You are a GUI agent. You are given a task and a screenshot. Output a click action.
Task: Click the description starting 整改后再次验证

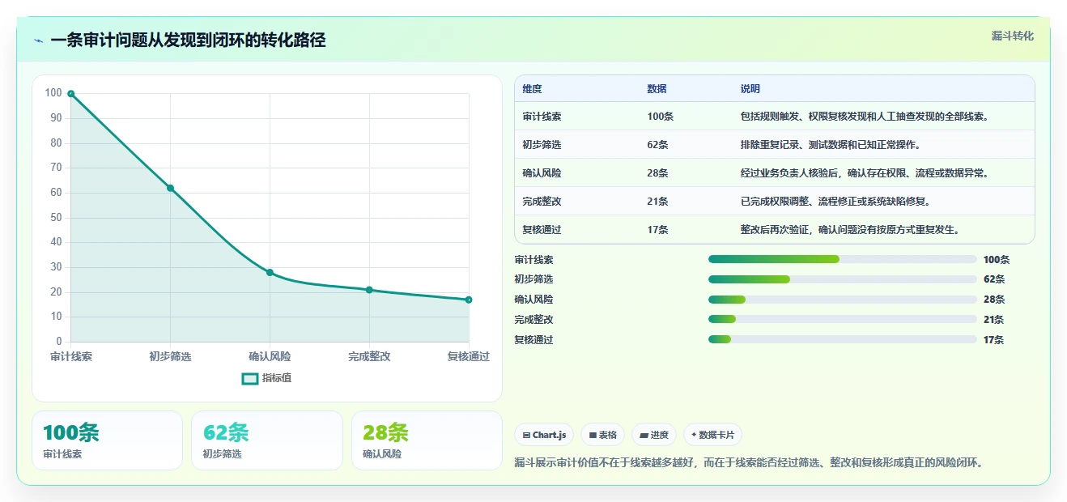click(850, 230)
